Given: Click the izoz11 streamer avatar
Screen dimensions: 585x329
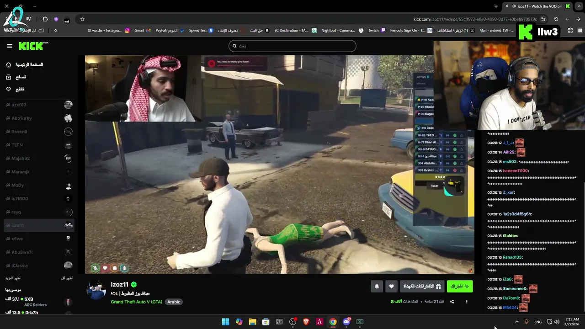Looking at the screenshot, I should coord(96,290).
